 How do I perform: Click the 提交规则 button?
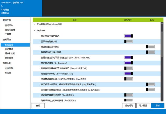click(129, 105)
